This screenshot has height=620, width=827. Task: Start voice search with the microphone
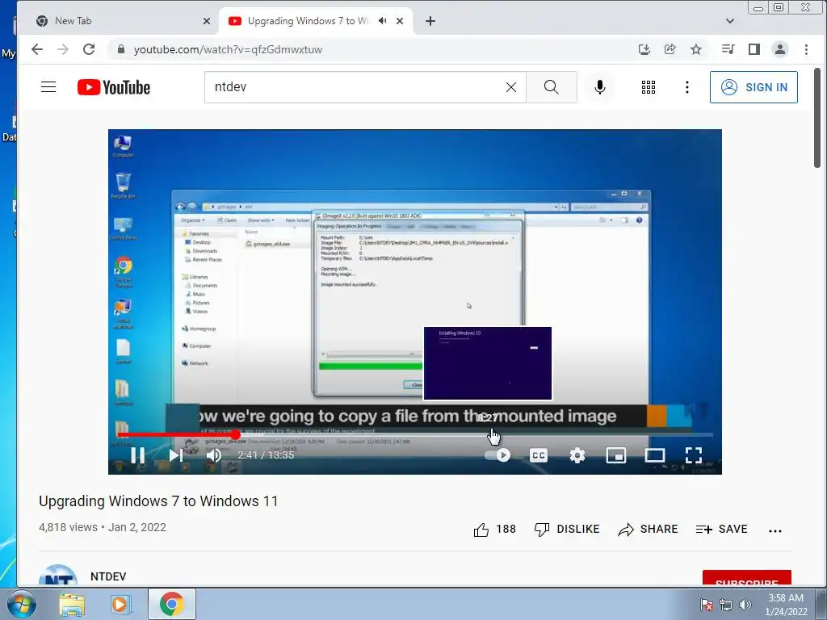[600, 87]
